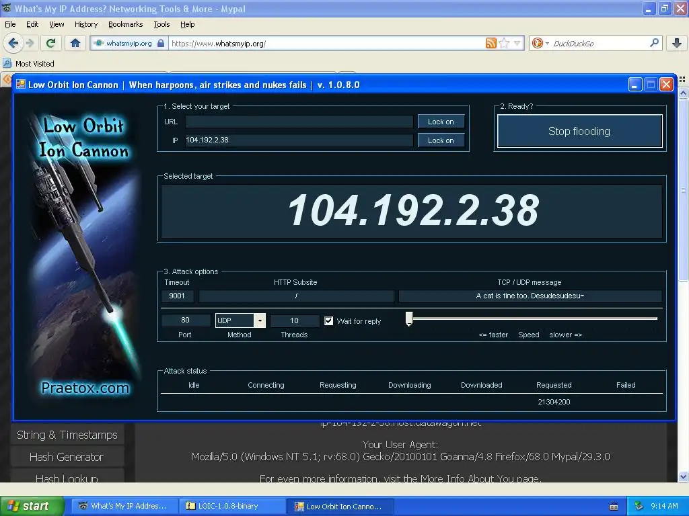Open the address bar history dropdown arrow

coord(517,43)
